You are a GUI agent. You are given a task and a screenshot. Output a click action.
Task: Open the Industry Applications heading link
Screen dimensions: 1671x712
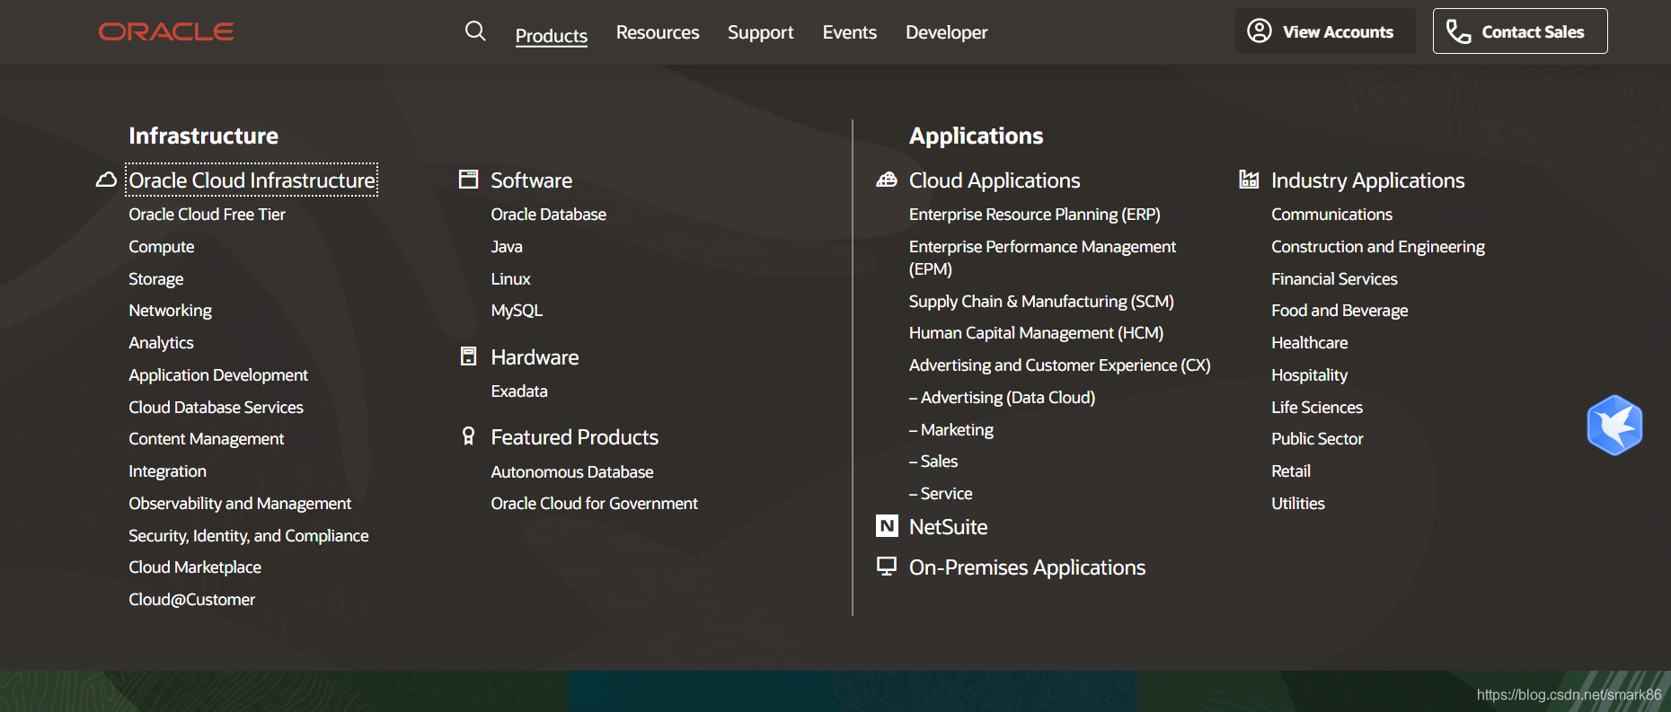pos(1368,180)
